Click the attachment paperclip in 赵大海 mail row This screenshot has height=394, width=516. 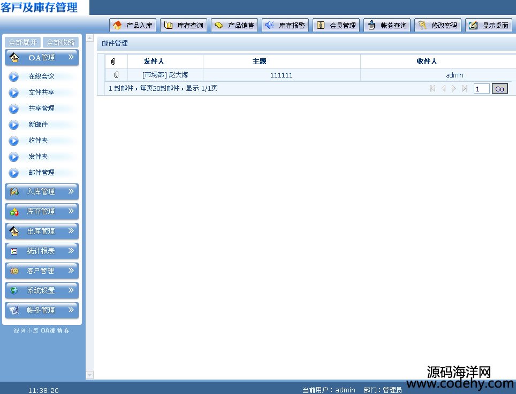[116, 75]
